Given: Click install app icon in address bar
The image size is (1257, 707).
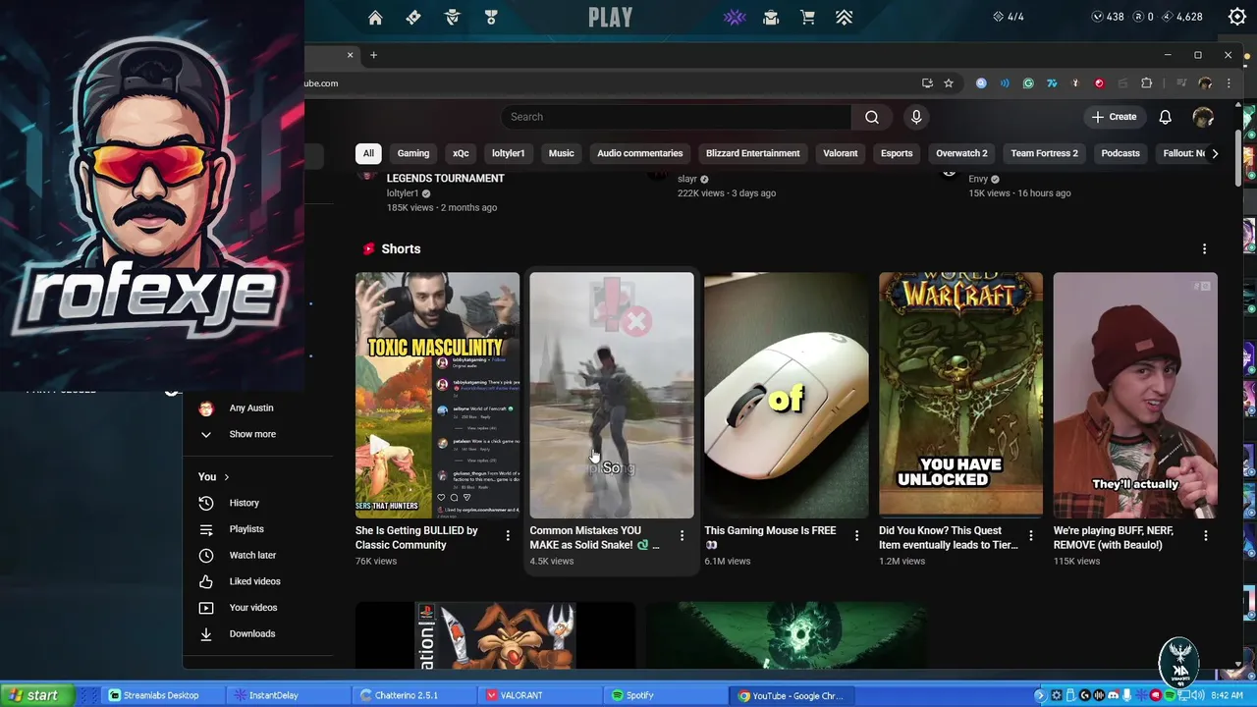Looking at the screenshot, I should [x=927, y=83].
